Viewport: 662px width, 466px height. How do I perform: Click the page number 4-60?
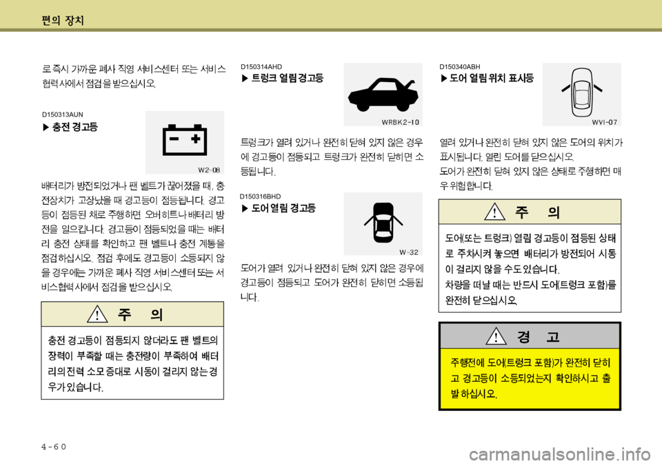(54, 447)
